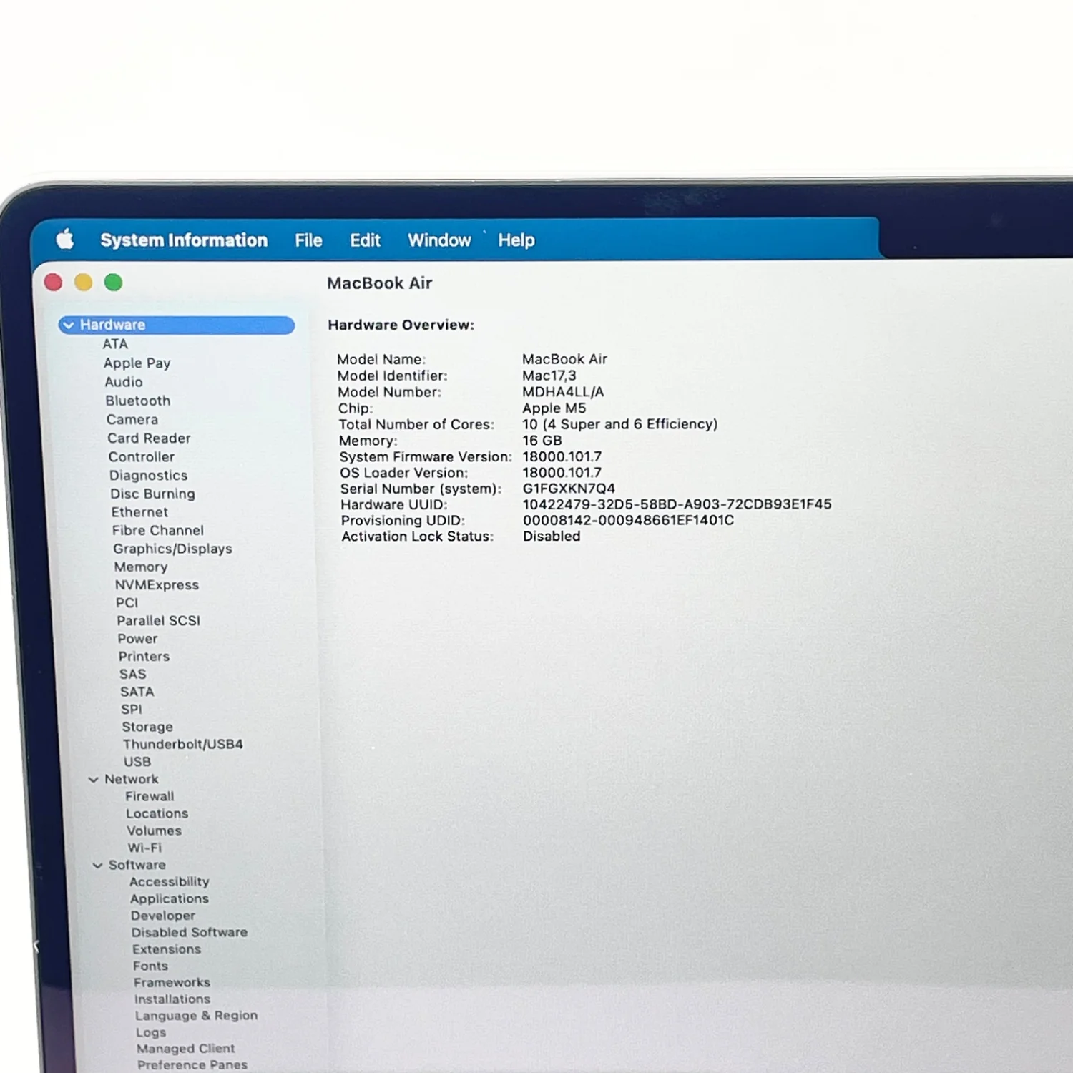Collapse the Software section chevron
Viewport: 1073px width, 1073px height.
point(97,866)
